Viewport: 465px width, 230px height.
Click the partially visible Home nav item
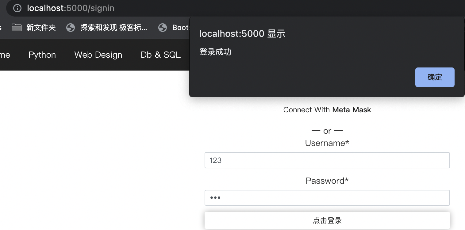(5, 55)
